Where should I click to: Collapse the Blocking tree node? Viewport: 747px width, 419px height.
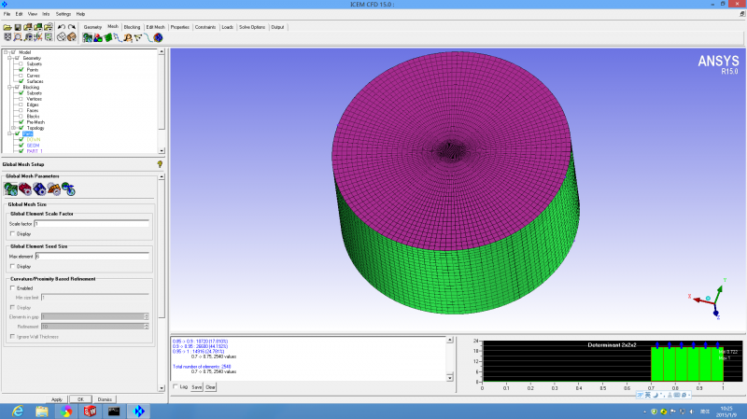coord(9,88)
